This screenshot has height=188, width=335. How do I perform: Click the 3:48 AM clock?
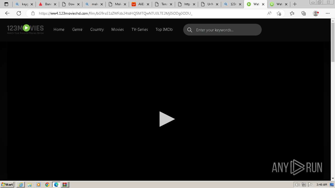pyautogui.click(x=322, y=185)
